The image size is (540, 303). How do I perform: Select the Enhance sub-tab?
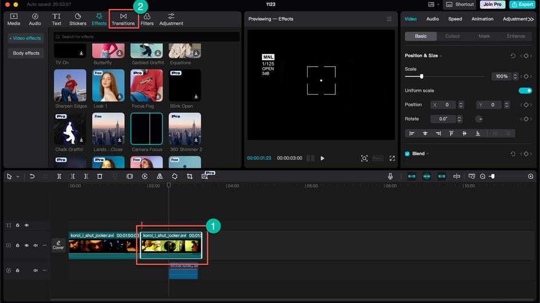pos(515,36)
